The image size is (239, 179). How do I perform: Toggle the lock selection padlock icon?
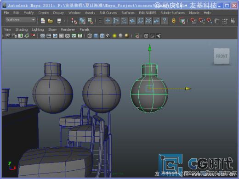click(174, 21)
